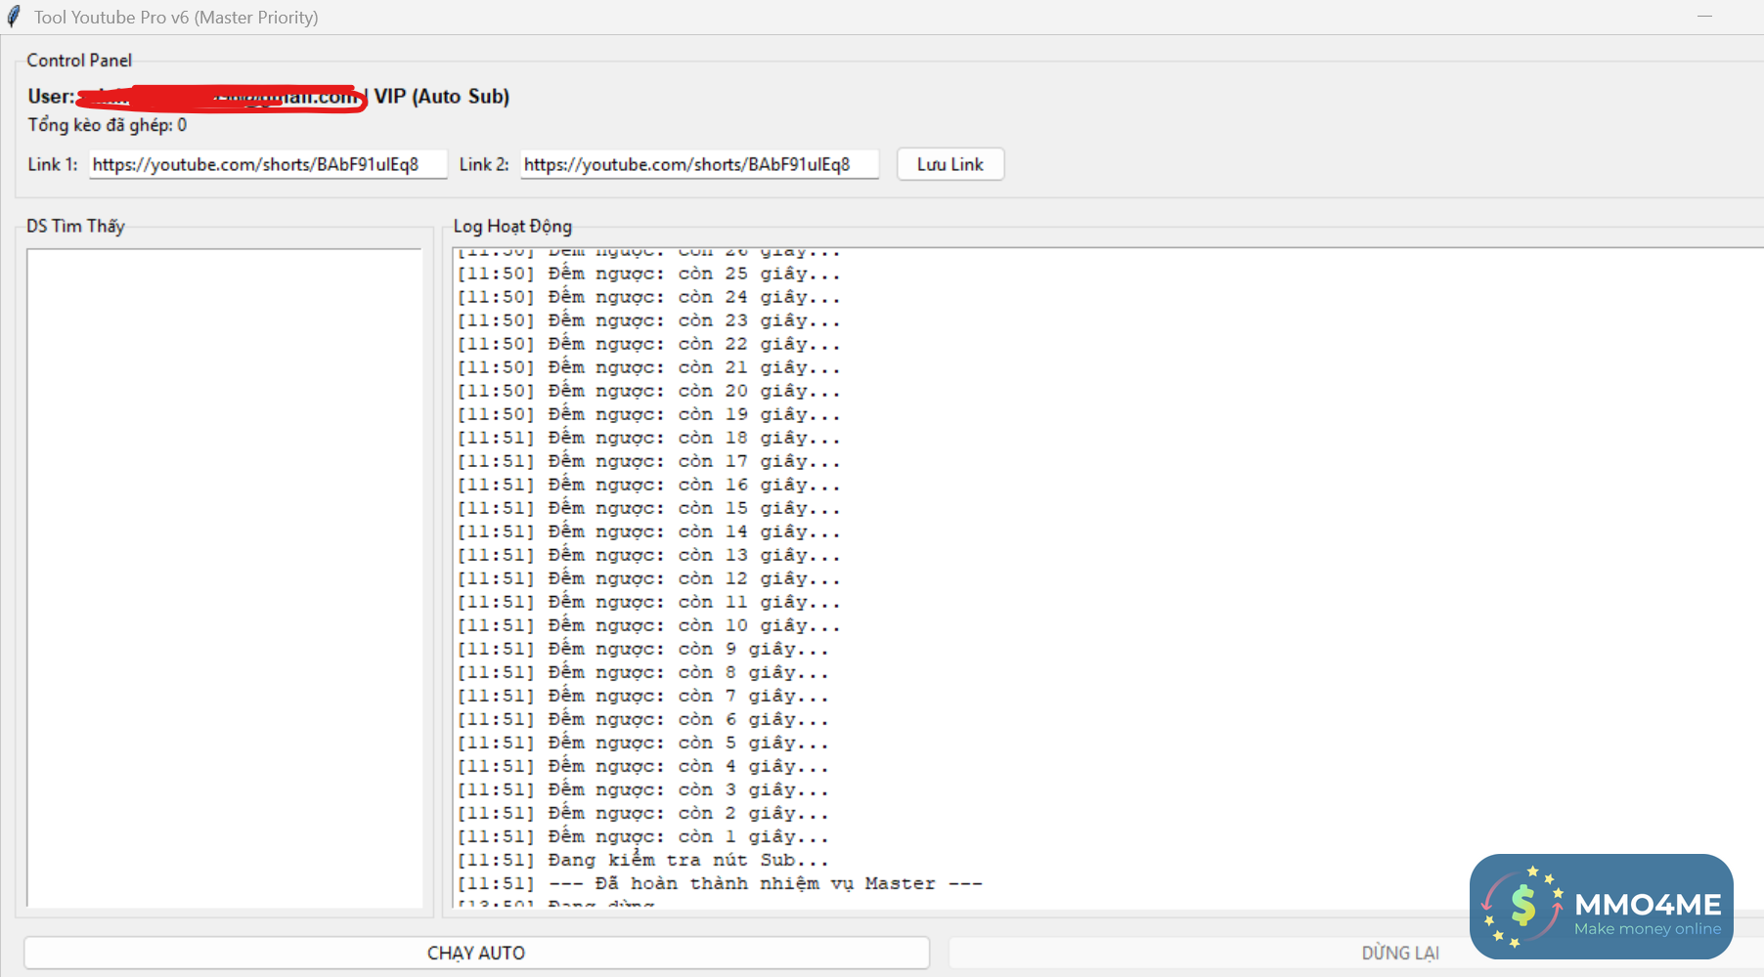1764x977 pixels.
Task: Select log line 'Đếm ngược: còn 22 giây...'
Action: pyautogui.click(x=649, y=344)
